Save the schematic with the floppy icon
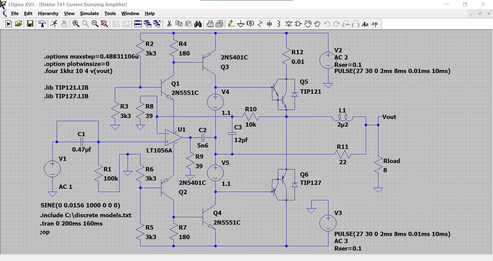Image resolution: width=493 pixels, height=261 pixels. (x=30, y=24)
